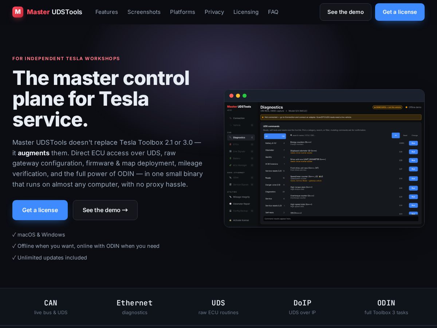Click the Connection icon in demo sidebar
437x328 pixels.
(230, 118)
